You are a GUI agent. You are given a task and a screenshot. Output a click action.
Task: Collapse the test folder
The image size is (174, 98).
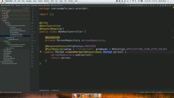[x=4, y=41]
